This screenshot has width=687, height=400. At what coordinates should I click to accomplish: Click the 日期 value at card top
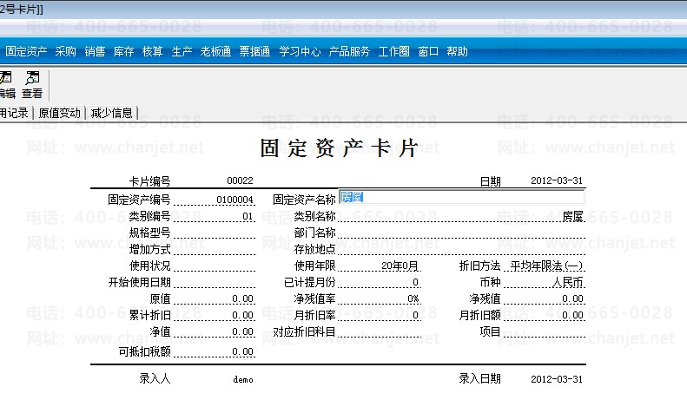(557, 180)
